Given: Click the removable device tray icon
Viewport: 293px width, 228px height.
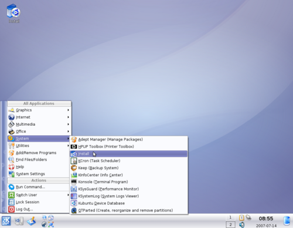Looking at the screenshot, I should point(248,217).
